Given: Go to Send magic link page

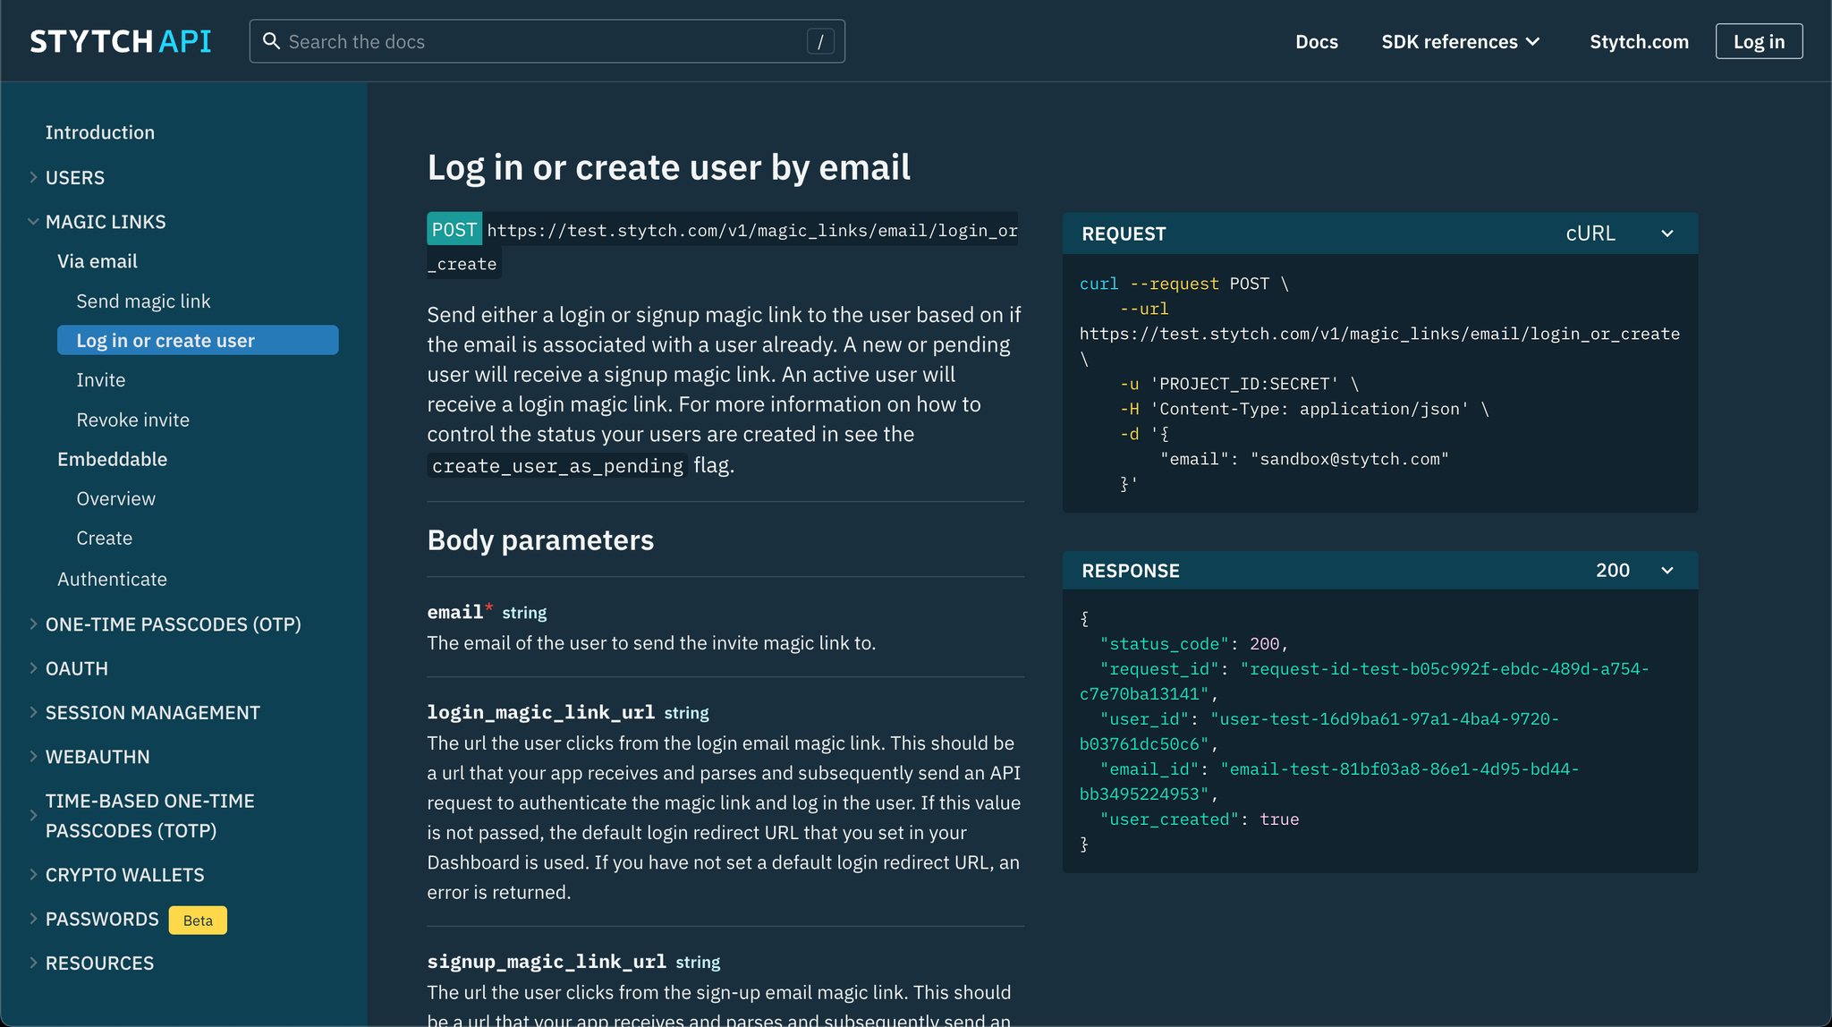Looking at the screenshot, I should [143, 301].
